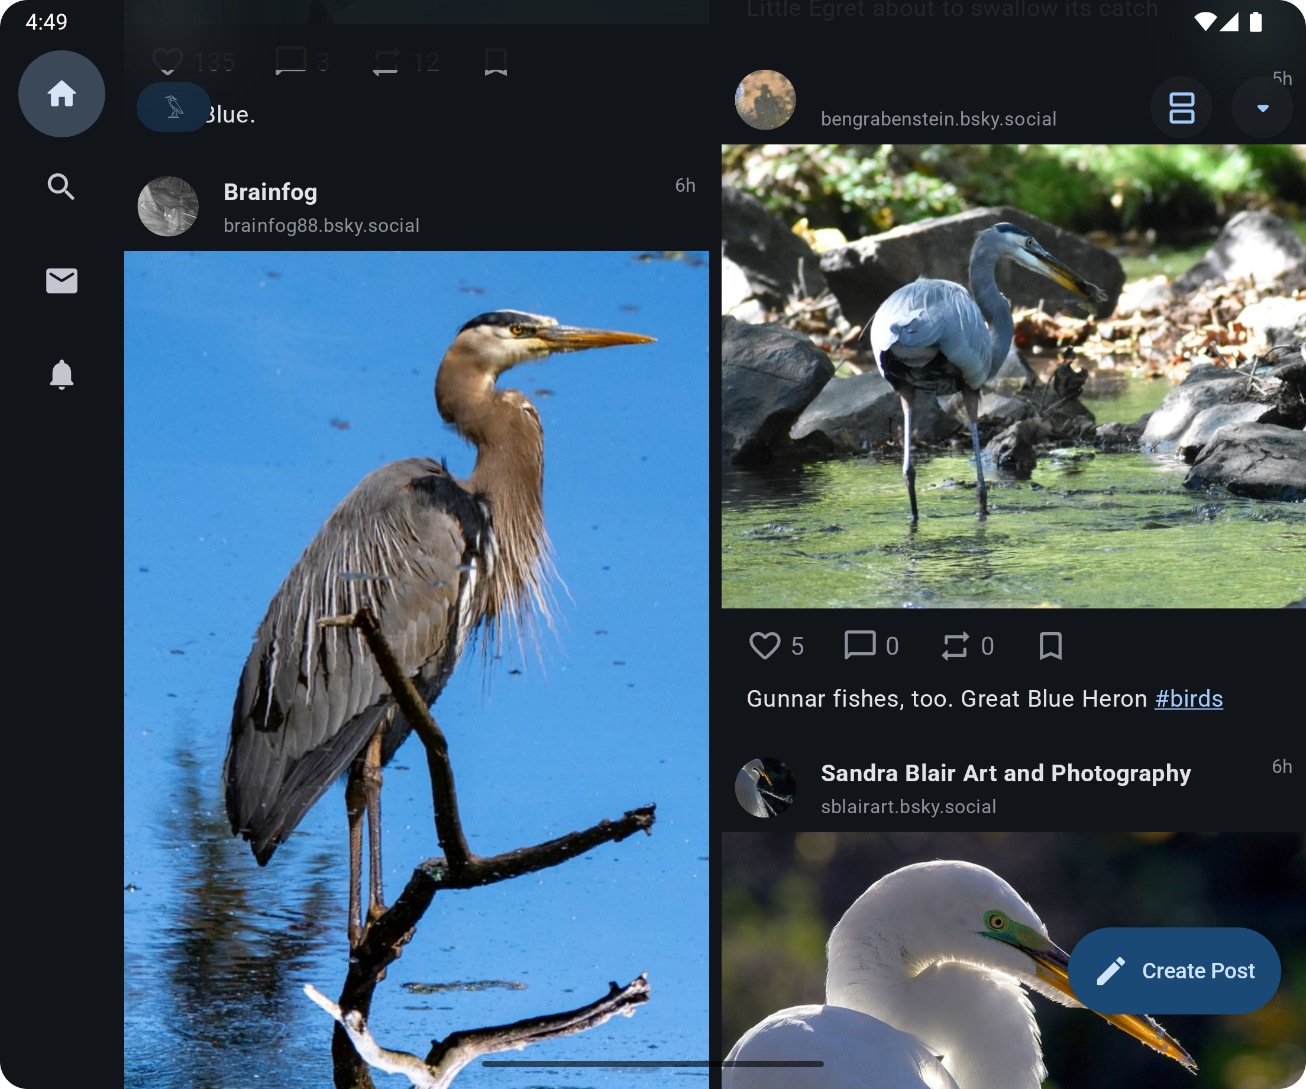View notifications
Image resolution: width=1306 pixels, height=1089 pixels.
[x=62, y=375]
